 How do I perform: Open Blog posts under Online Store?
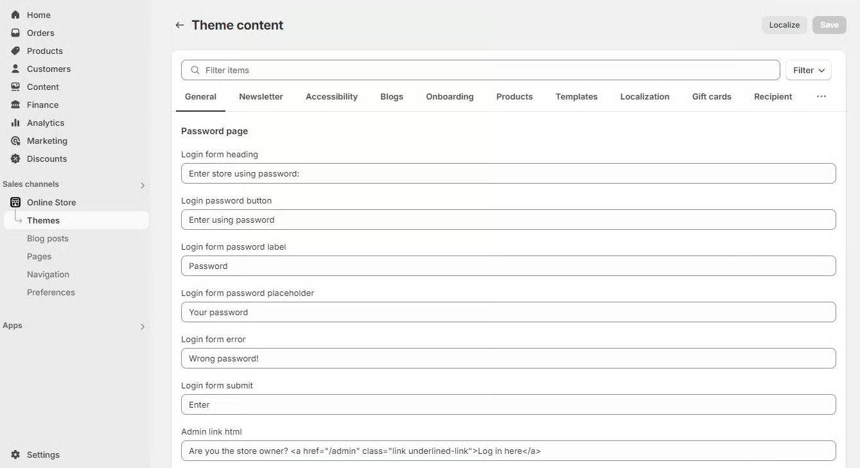(48, 238)
